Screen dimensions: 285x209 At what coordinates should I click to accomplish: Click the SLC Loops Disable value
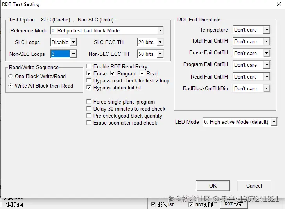60,42
